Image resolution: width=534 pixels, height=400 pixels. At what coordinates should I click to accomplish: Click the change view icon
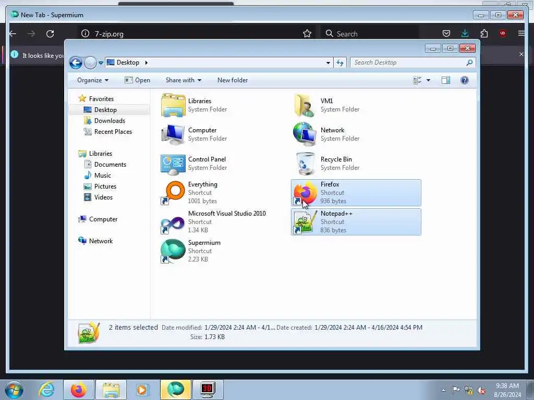[417, 80]
